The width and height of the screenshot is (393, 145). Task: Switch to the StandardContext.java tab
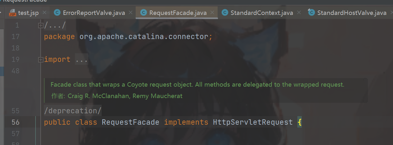(x=261, y=13)
